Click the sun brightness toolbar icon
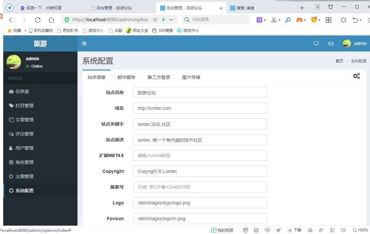 point(343,20)
